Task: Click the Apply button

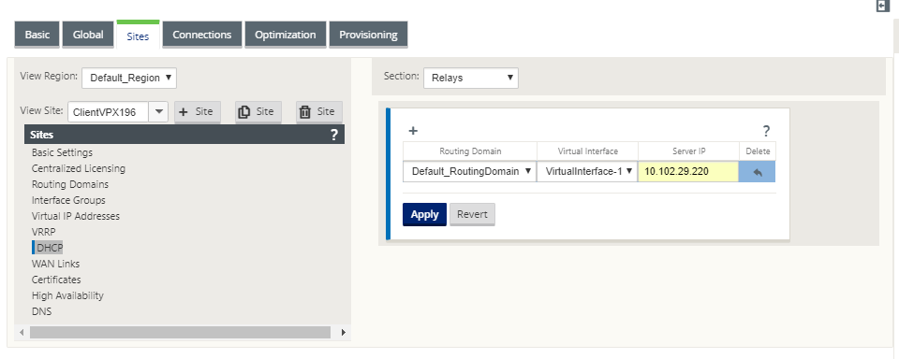Action: pyautogui.click(x=424, y=214)
